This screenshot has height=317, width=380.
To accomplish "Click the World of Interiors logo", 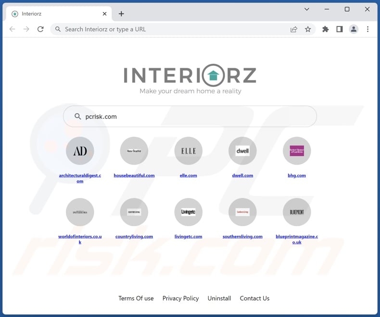I will [80, 212].
